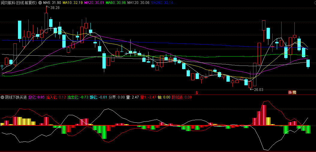Click the orange 榜 marker icon
Viewport: 316px width, 152px height.
[x=294, y=92]
